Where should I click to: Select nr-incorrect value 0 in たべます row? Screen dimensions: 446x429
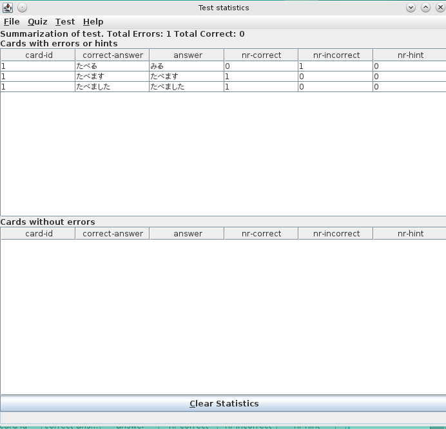click(336, 76)
